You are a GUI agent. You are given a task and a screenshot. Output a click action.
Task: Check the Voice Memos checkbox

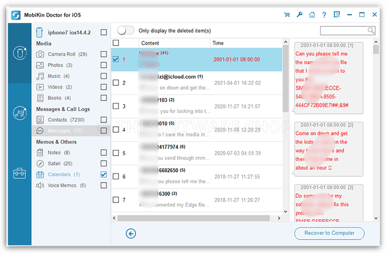pyautogui.click(x=104, y=185)
